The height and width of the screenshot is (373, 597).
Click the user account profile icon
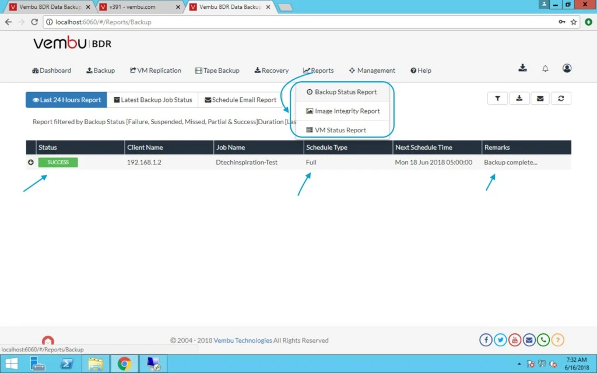567,68
